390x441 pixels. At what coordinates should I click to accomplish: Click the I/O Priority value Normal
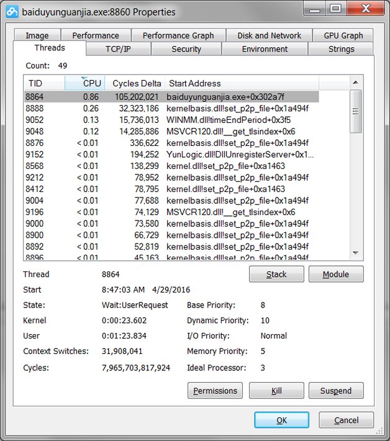274,336
